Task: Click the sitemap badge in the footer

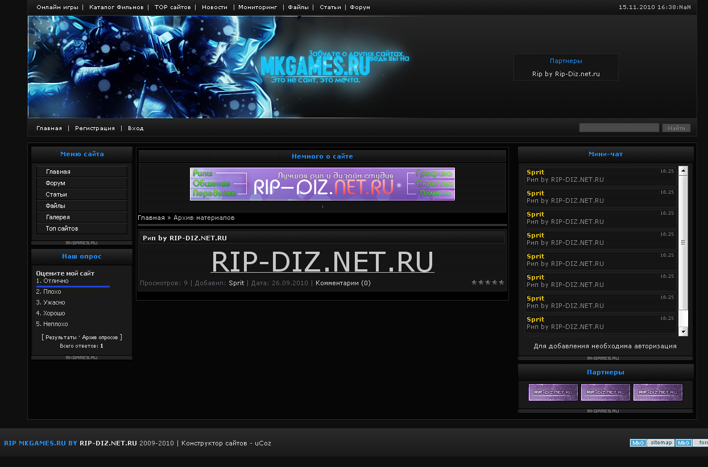Action: (661, 443)
